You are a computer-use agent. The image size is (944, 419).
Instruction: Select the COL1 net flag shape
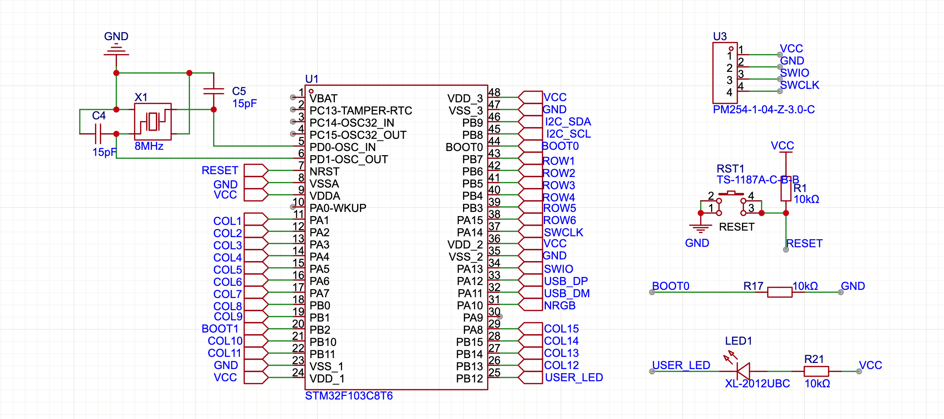[x=256, y=219]
